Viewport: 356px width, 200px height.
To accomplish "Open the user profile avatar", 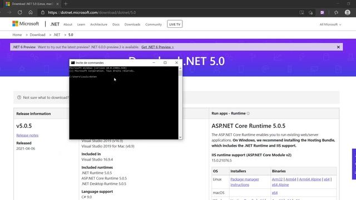I will pyautogui.click(x=347, y=12).
